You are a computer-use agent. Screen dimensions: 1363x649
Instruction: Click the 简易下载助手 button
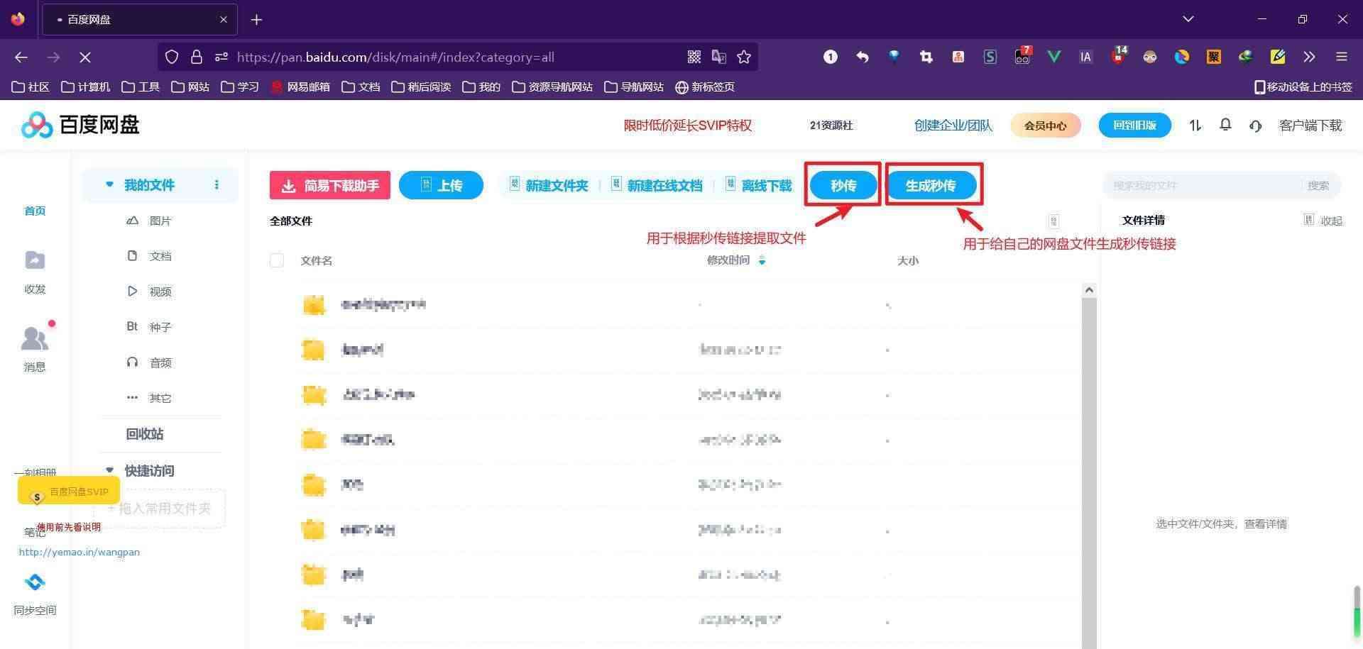(330, 185)
